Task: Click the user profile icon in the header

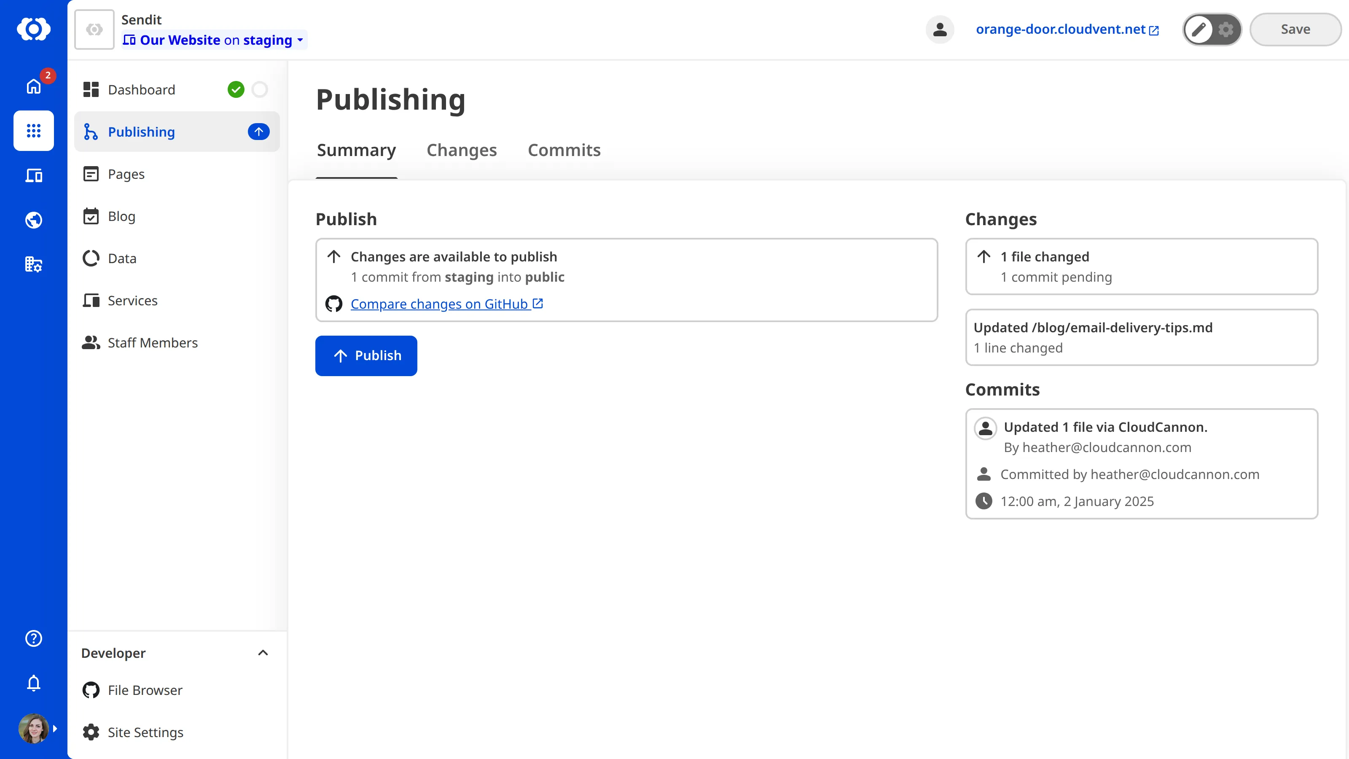Action: [940, 30]
